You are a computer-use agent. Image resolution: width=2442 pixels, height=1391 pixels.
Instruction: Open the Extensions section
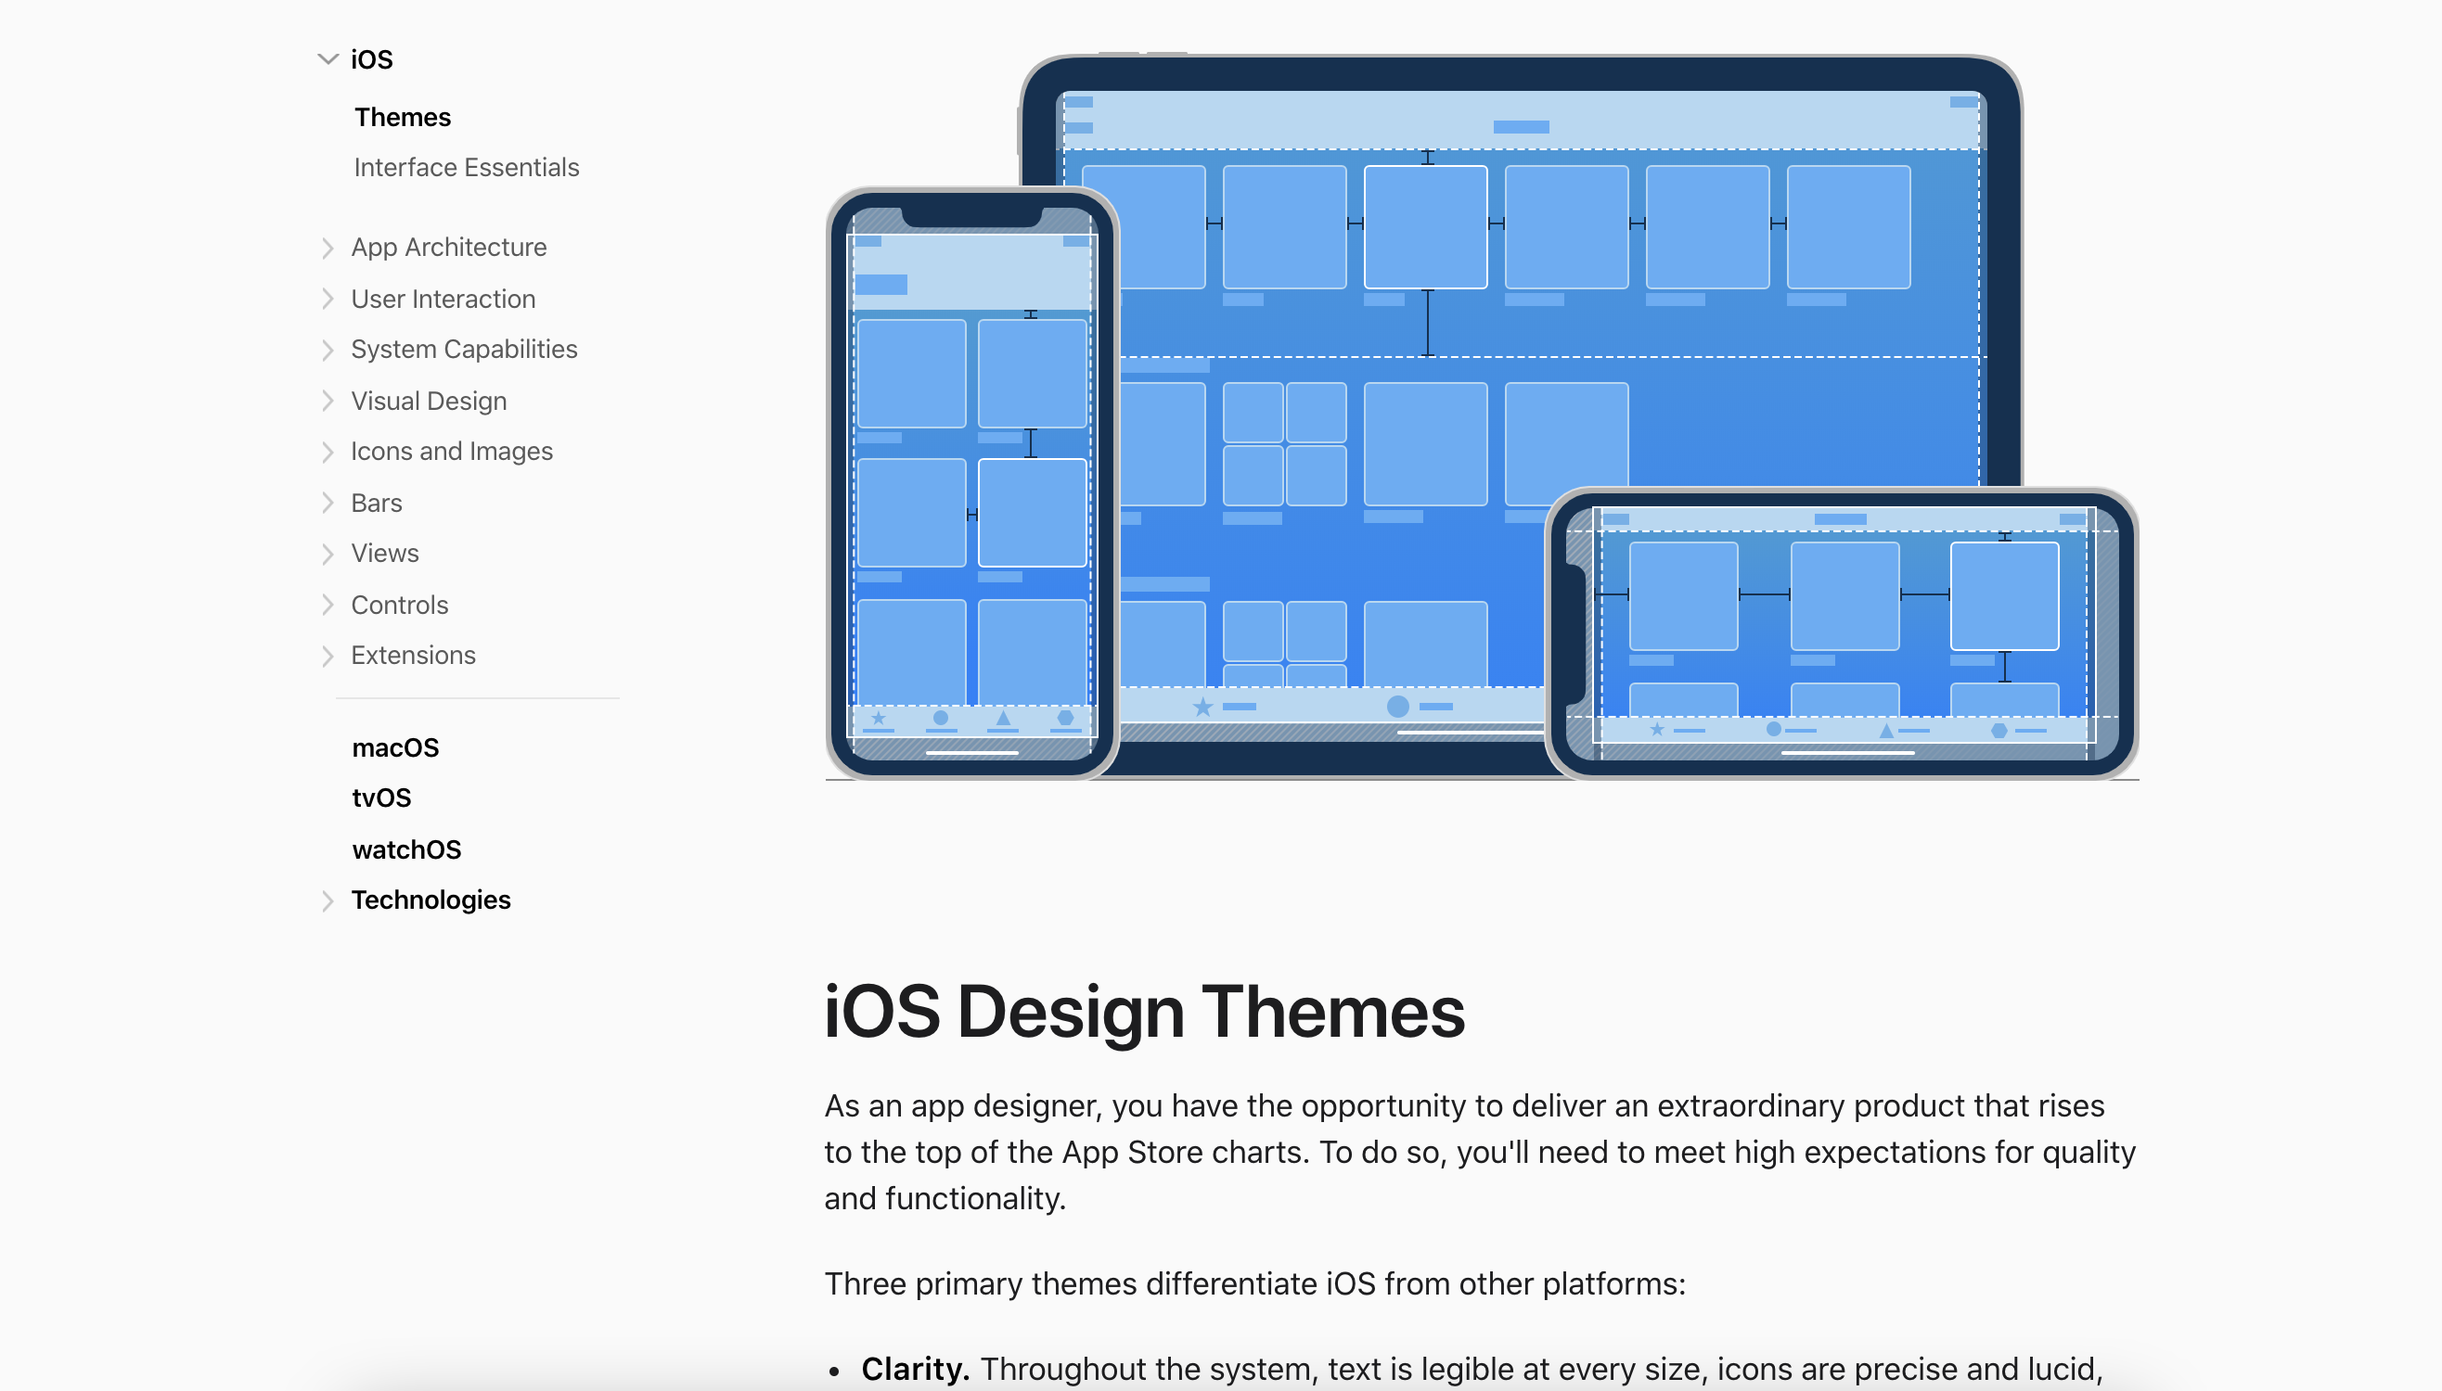(413, 656)
